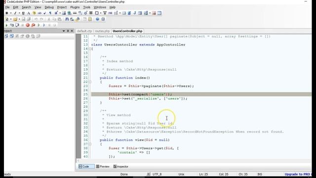
Task: Pin the Project panel with auto-hide icon
Action: pos(68,31)
